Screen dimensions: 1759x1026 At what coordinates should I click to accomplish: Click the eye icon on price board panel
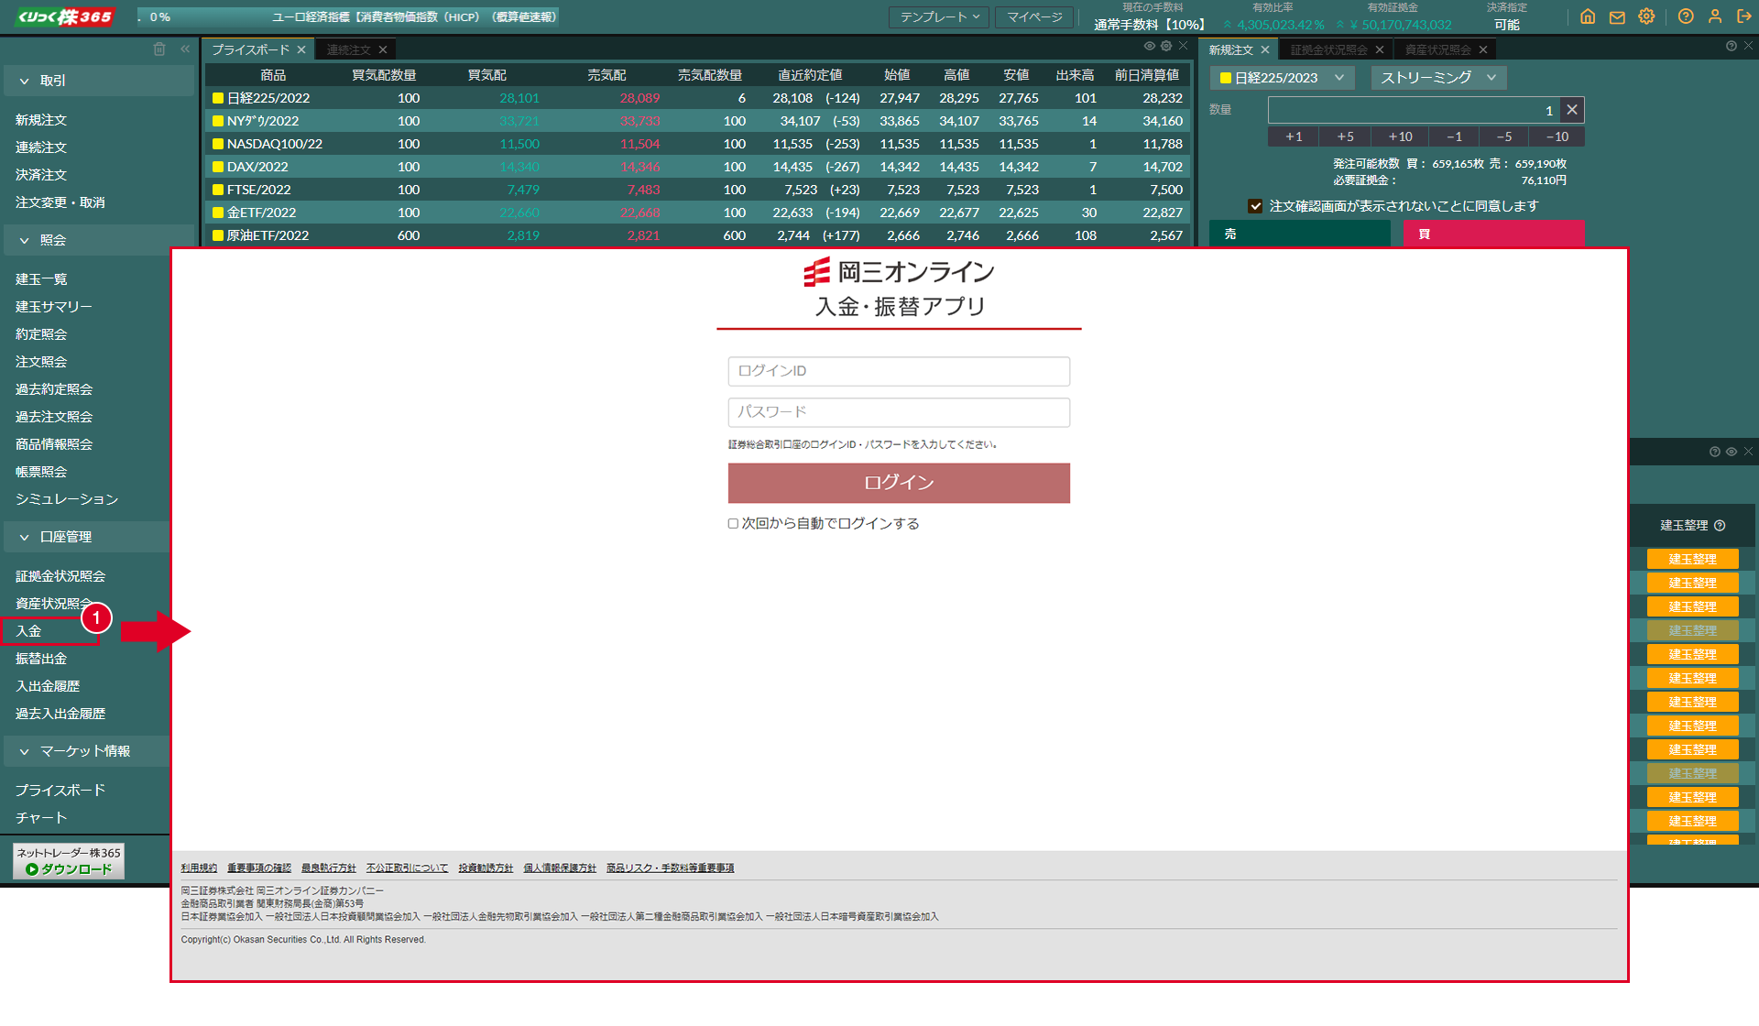tap(1149, 46)
